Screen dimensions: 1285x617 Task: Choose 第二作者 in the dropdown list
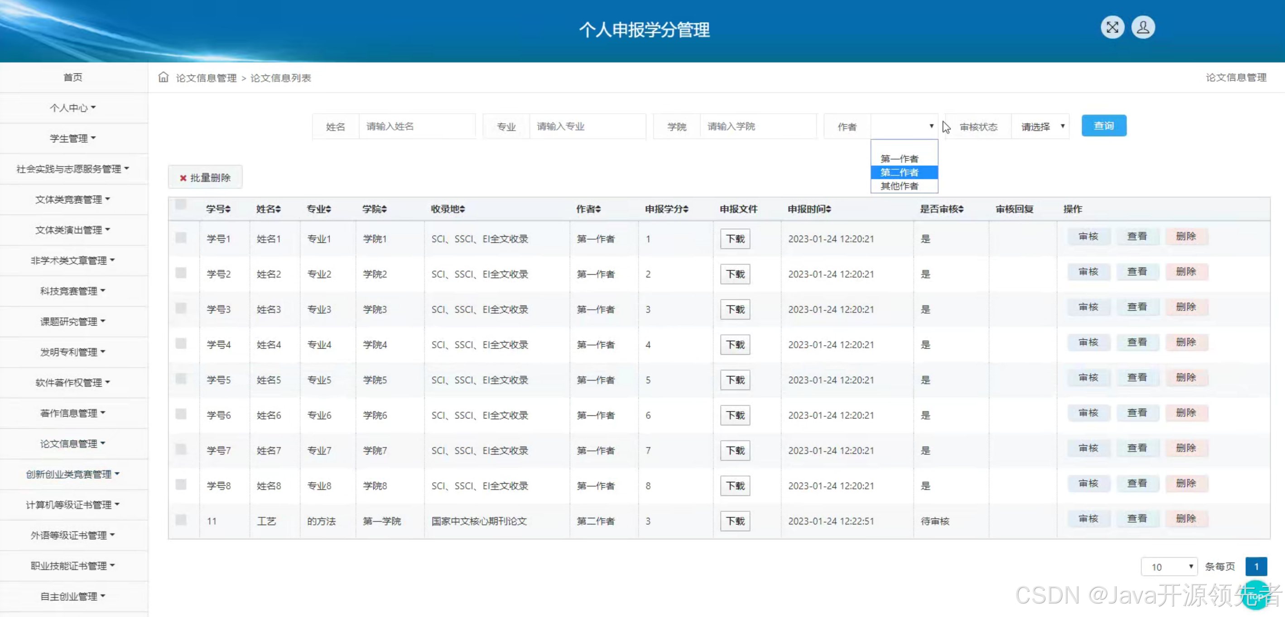(x=904, y=172)
